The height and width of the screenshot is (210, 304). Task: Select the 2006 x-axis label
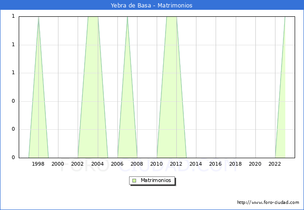pyautogui.click(x=117, y=164)
